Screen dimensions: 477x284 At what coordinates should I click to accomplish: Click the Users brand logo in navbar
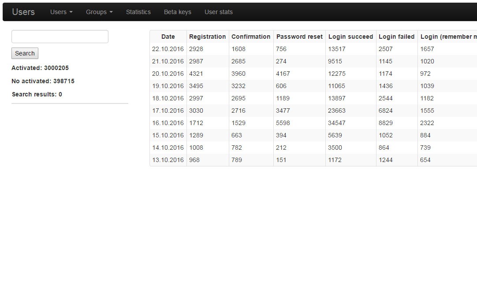(x=23, y=12)
